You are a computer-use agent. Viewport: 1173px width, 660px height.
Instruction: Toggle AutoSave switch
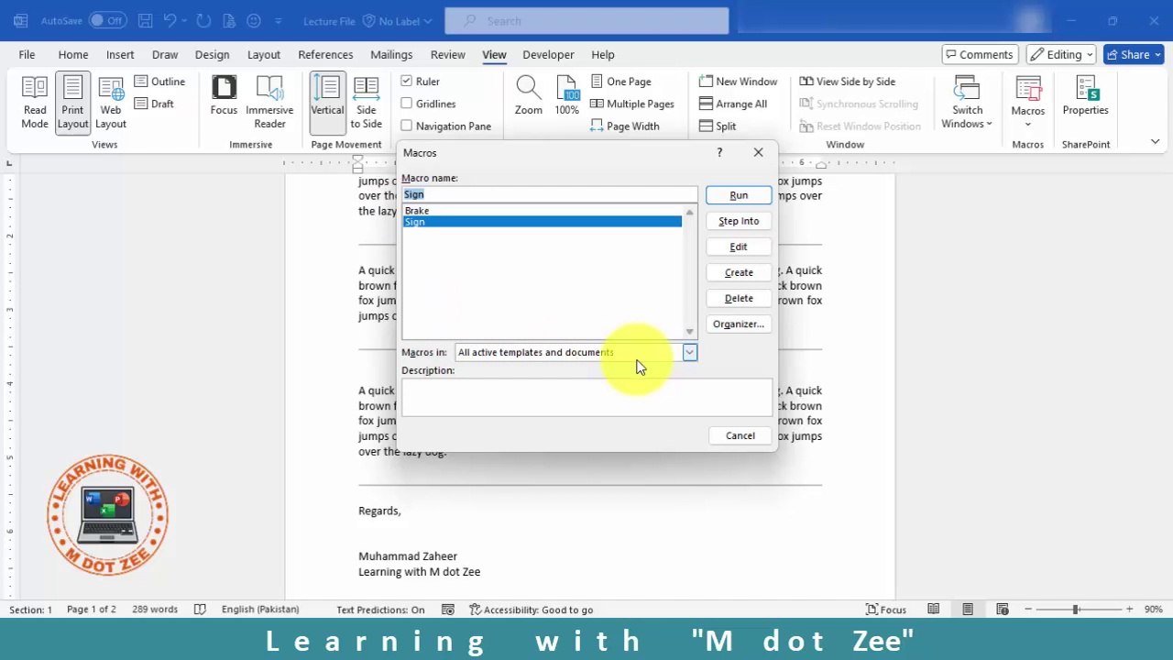click(107, 20)
